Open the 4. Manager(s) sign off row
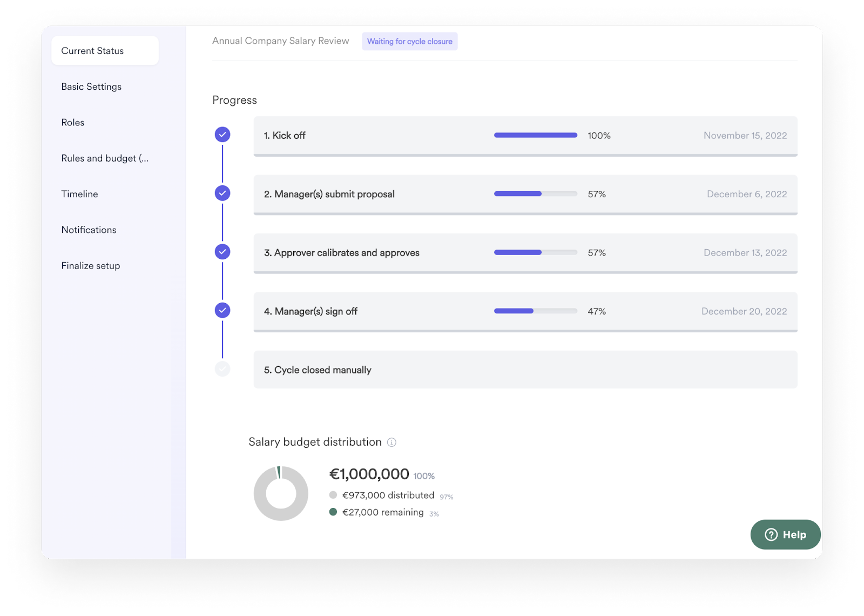The width and height of the screenshot is (864, 616). coord(525,312)
